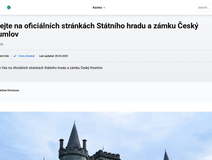Image resolution: width=212 pixels, height=160 pixels.
Task: Click the date 28.03.2025
Action: click(61, 56)
